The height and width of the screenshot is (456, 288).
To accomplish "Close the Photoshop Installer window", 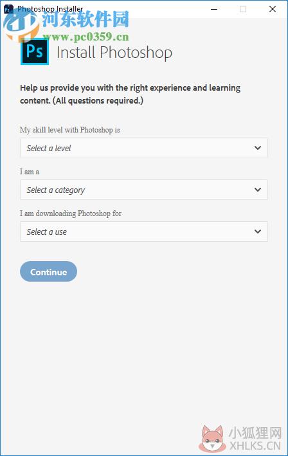I will pos(273,9).
